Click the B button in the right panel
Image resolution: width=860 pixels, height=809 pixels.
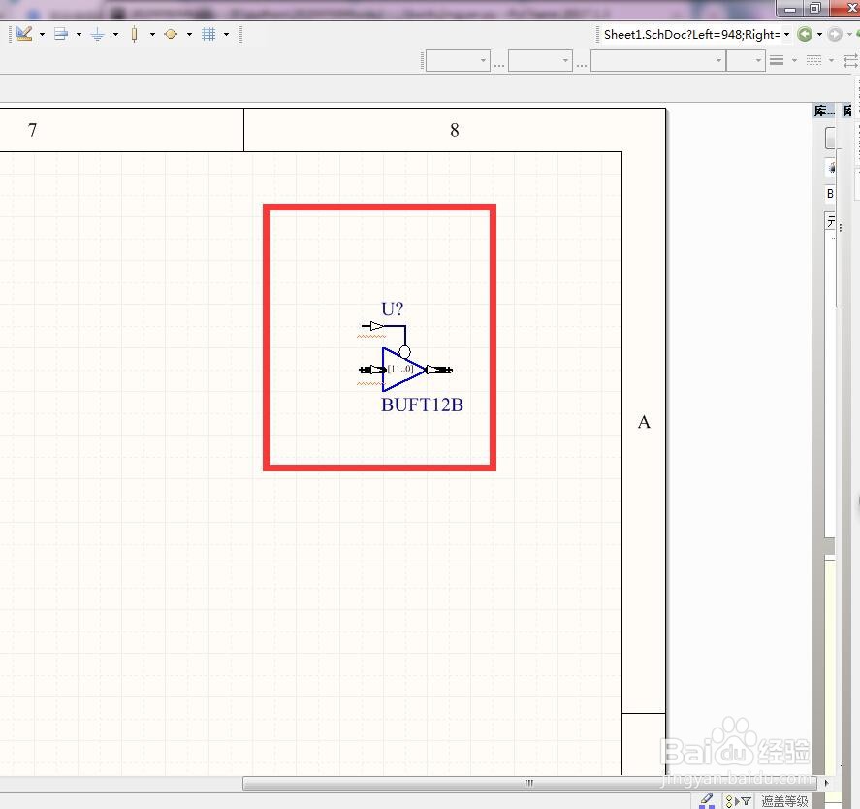click(830, 194)
